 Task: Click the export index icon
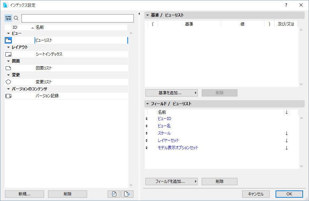(127, 194)
